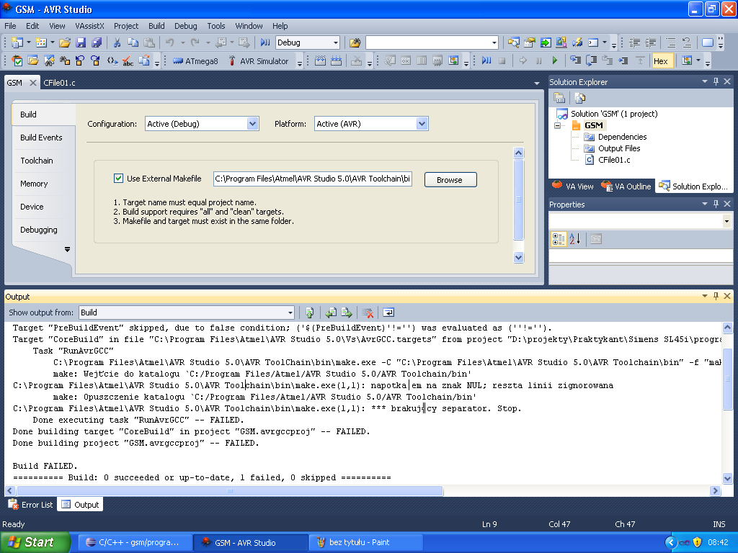Open the Debug menu

(x=185, y=26)
